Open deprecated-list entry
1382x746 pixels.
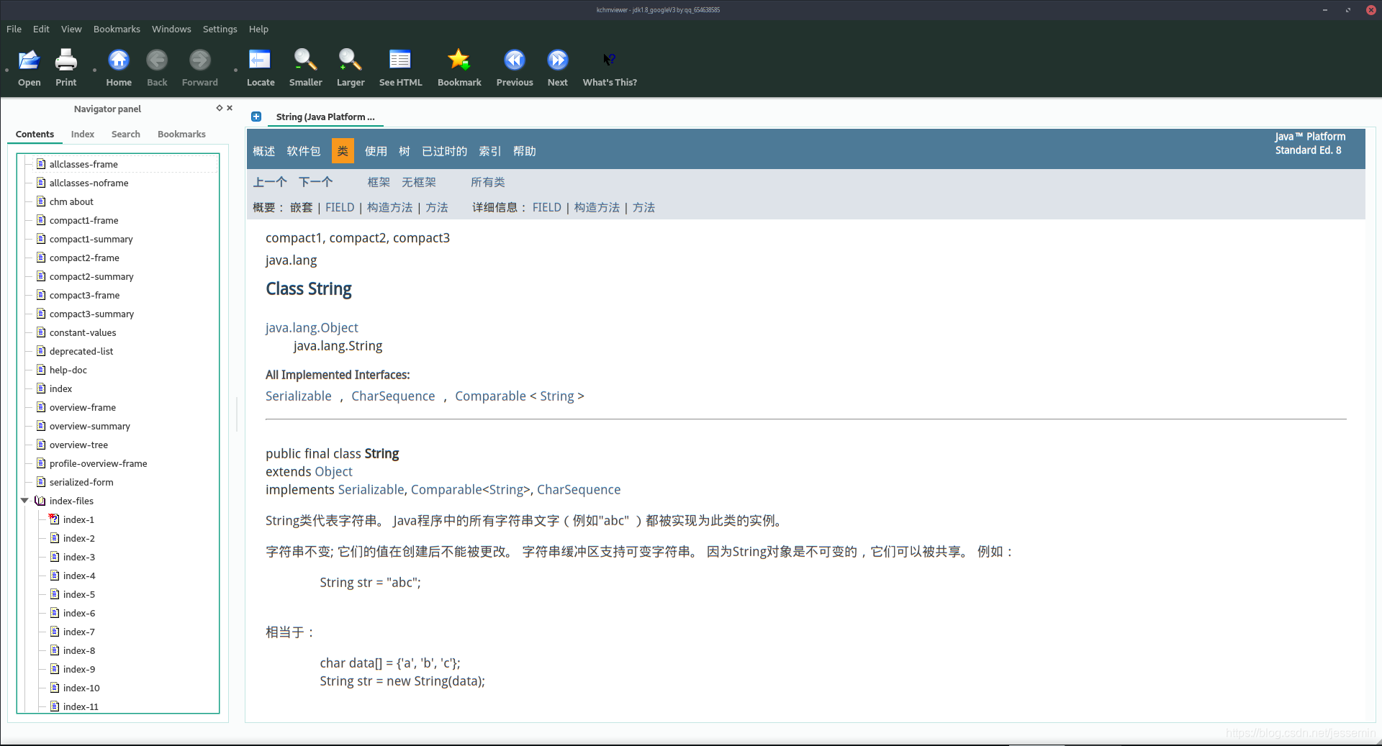(x=81, y=351)
